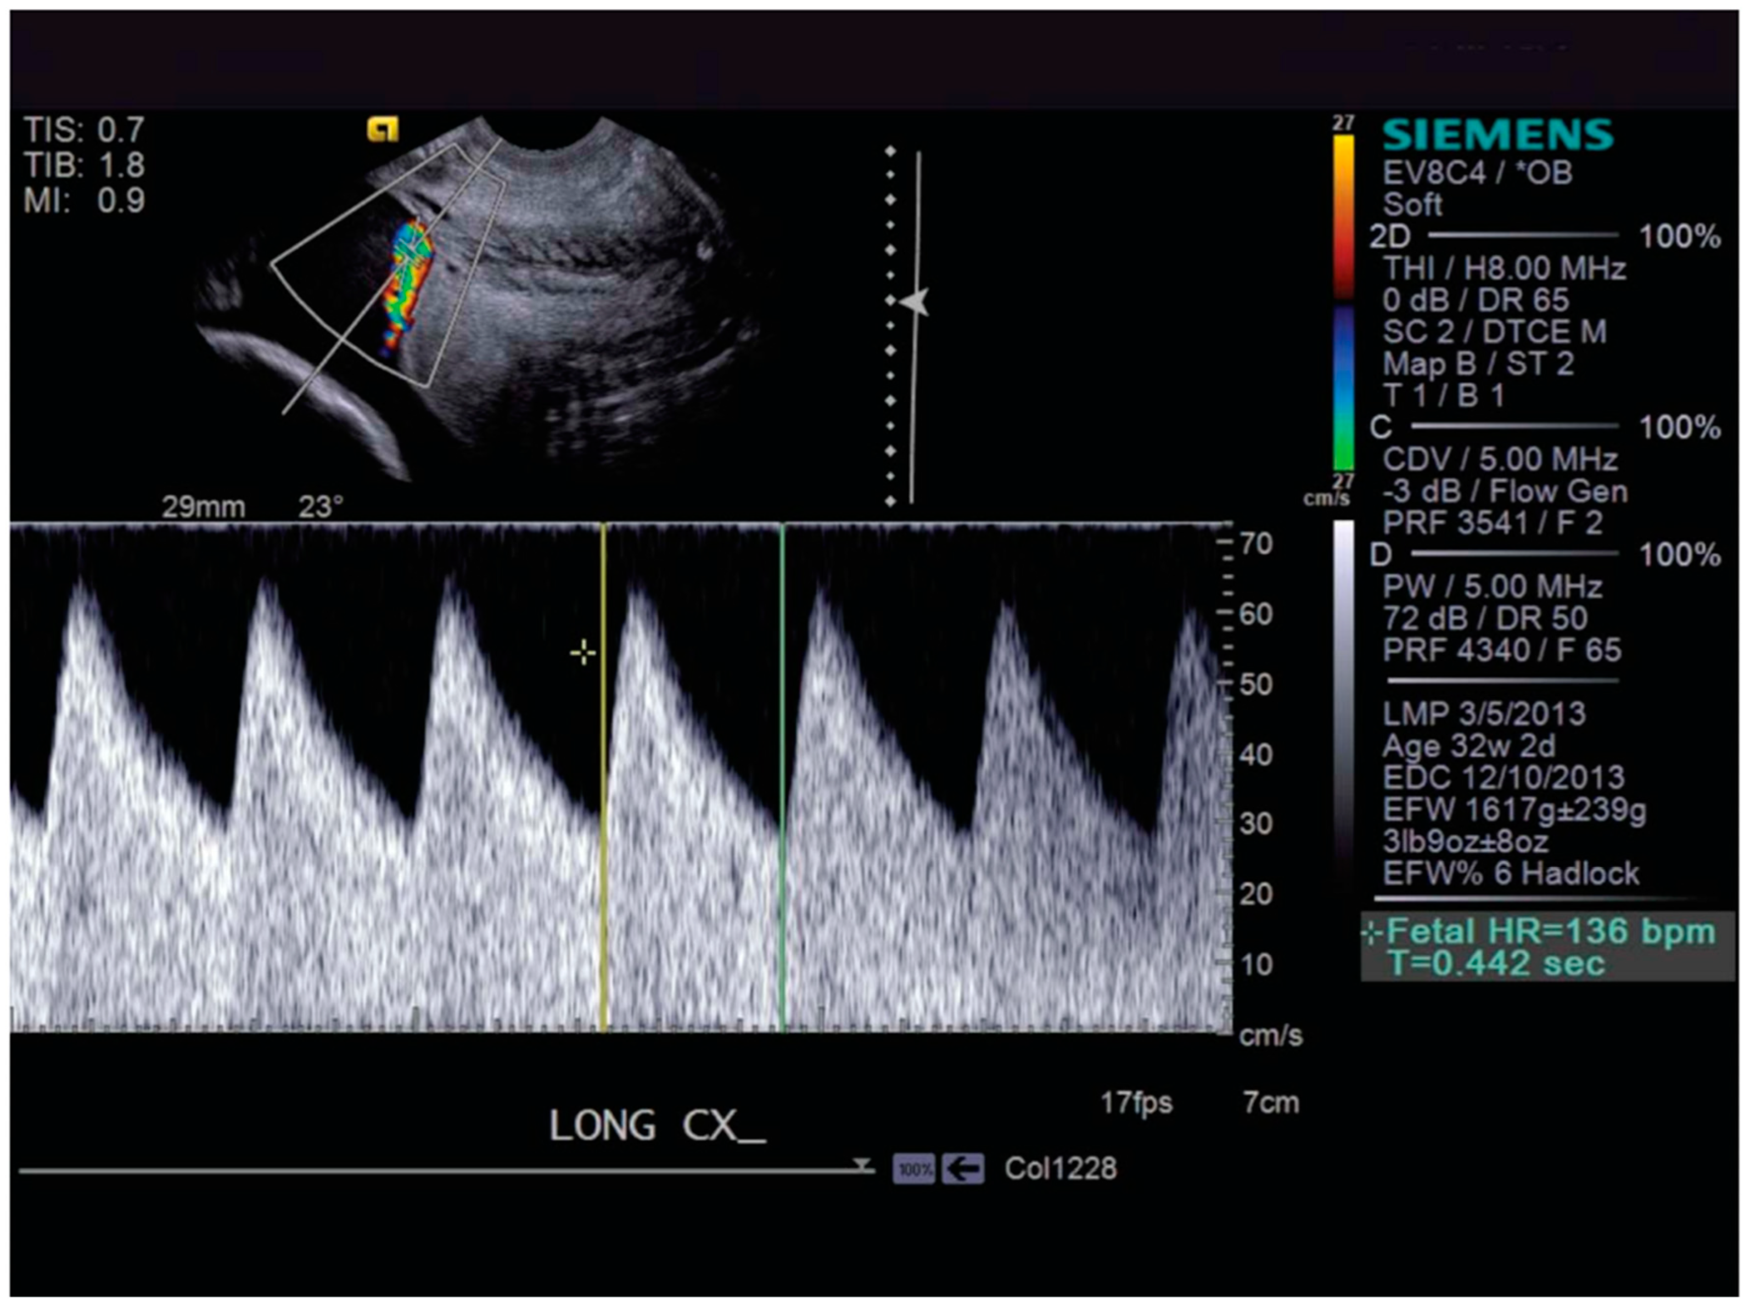Image resolution: width=1750 pixels, height=1306 pixels.
Task: Click the TIB: 1.8 value
Action: pos(84,165)
